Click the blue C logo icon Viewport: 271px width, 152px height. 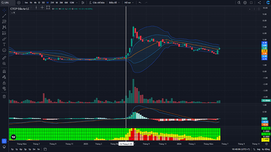click(268, 3)
